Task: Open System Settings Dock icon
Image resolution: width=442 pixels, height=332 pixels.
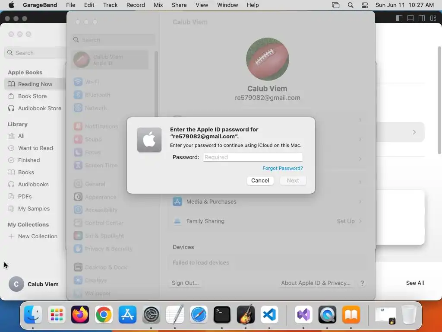Action: pos(151,315)
